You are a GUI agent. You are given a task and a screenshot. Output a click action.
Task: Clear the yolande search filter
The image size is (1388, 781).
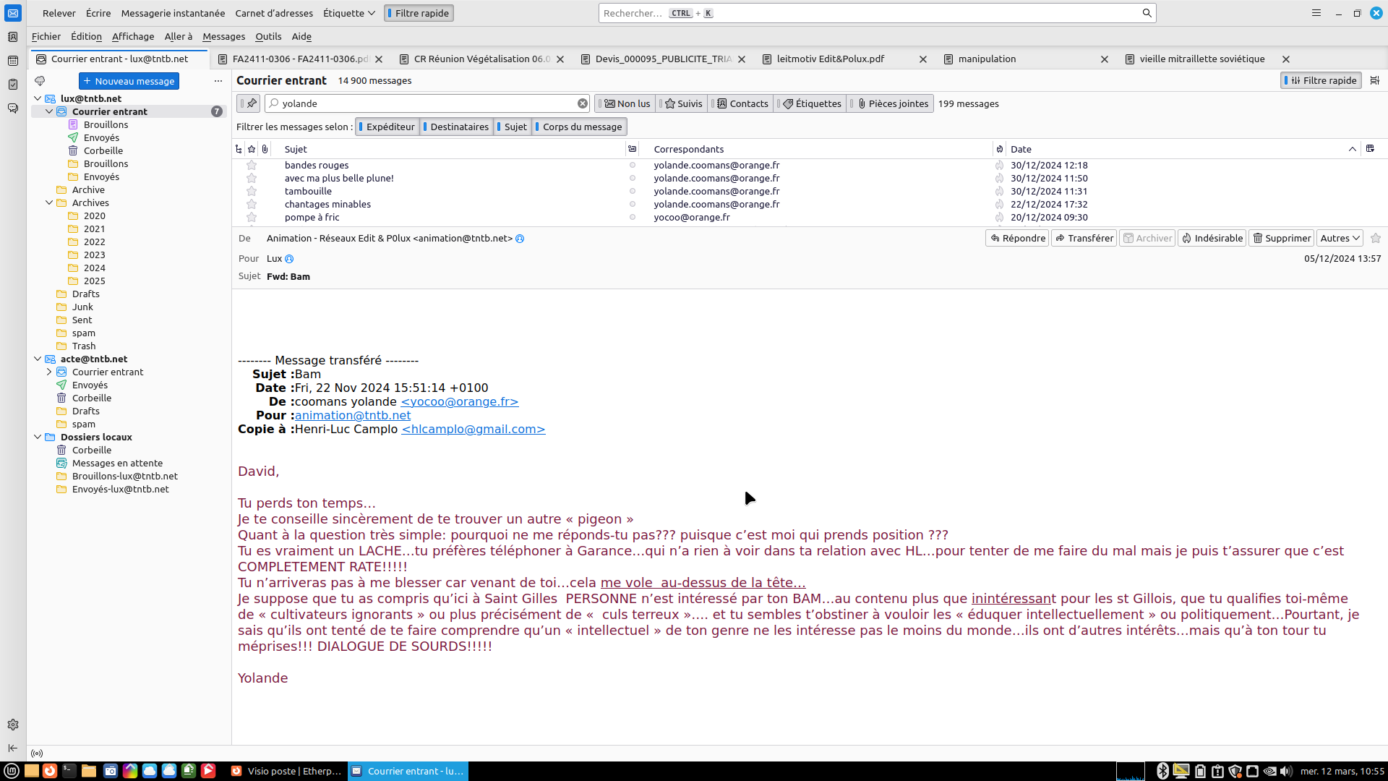click(582, 103)
